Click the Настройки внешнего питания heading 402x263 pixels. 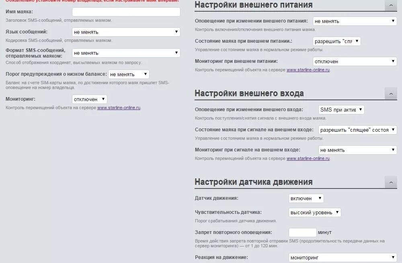coord(254,5)
